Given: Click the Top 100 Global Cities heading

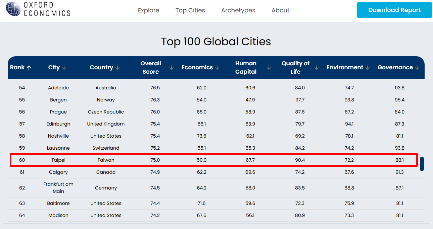Looking at the screenshot, I should coord(216,42).
